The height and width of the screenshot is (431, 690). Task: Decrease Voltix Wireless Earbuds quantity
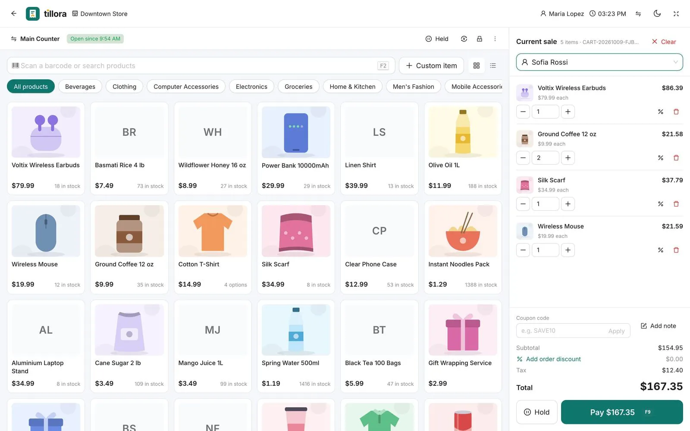[x=523, y=112]
